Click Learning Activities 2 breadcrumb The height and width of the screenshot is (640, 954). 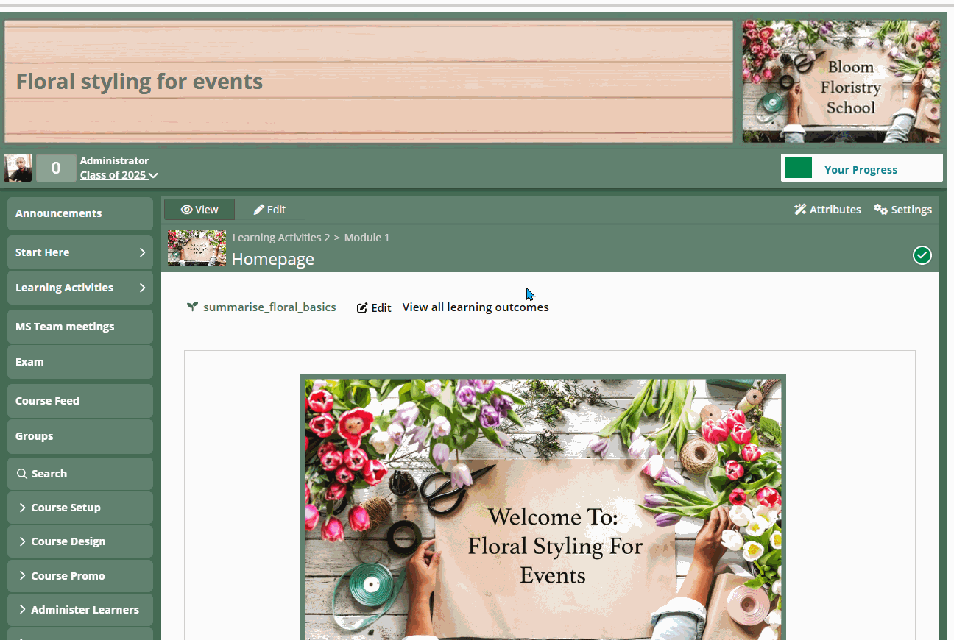coord(281,238)
